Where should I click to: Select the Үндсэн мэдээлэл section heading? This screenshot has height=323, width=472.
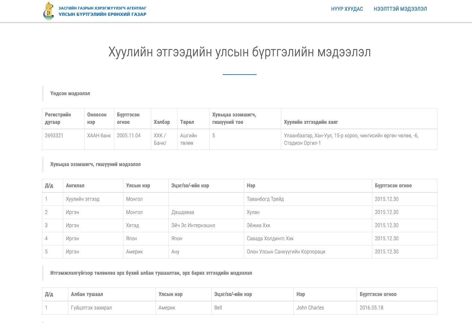click(70, 93)
